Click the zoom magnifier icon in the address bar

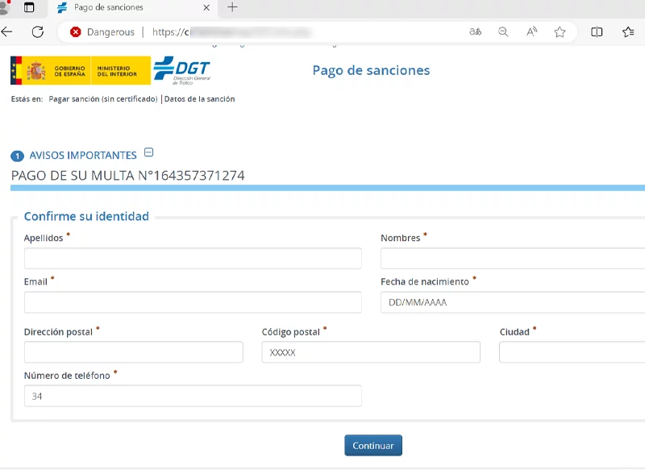503,32
